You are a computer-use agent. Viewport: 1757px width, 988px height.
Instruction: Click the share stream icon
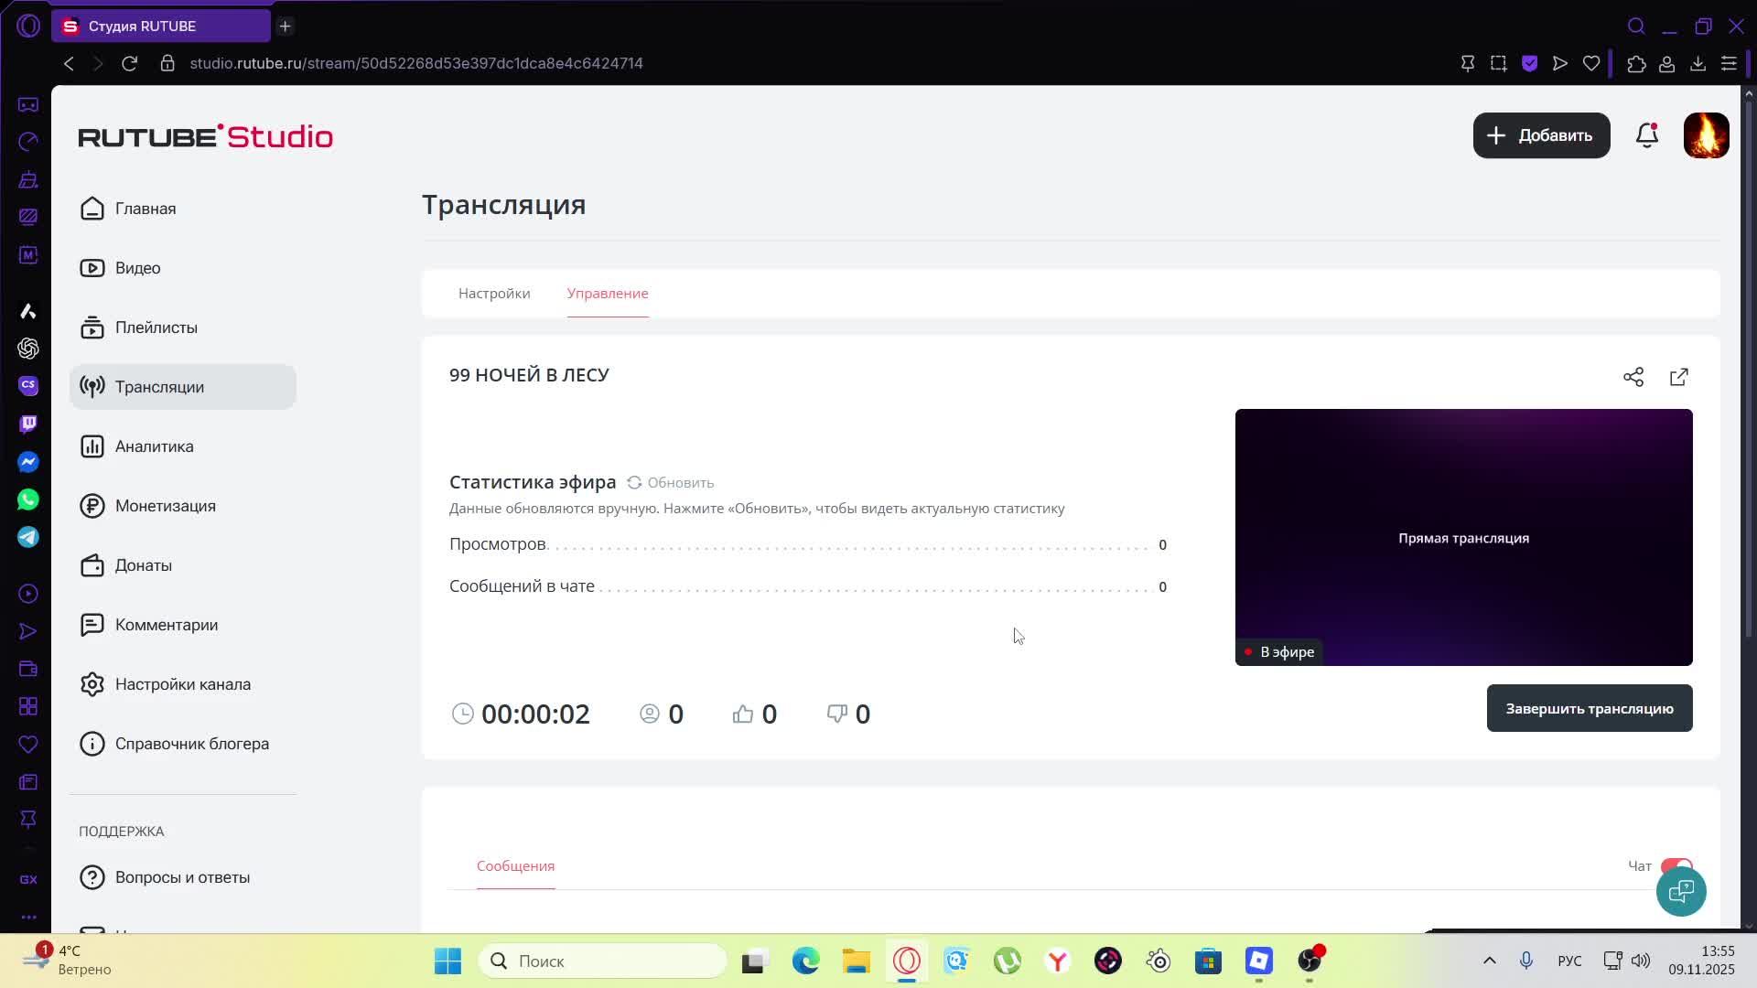pos(1633,377)
